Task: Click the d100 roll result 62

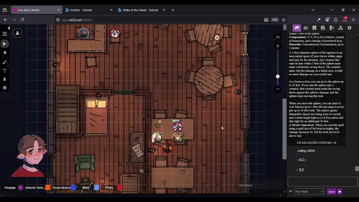Action: [x=301, y=170]
